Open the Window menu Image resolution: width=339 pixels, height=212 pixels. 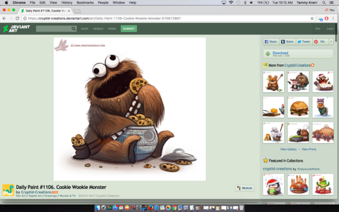click(x=119, y=3)
